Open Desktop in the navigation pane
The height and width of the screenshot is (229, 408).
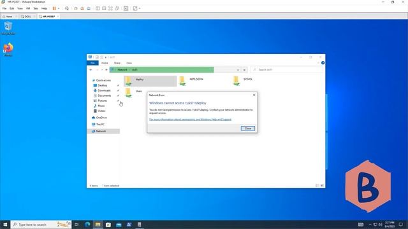click(101, 85)
